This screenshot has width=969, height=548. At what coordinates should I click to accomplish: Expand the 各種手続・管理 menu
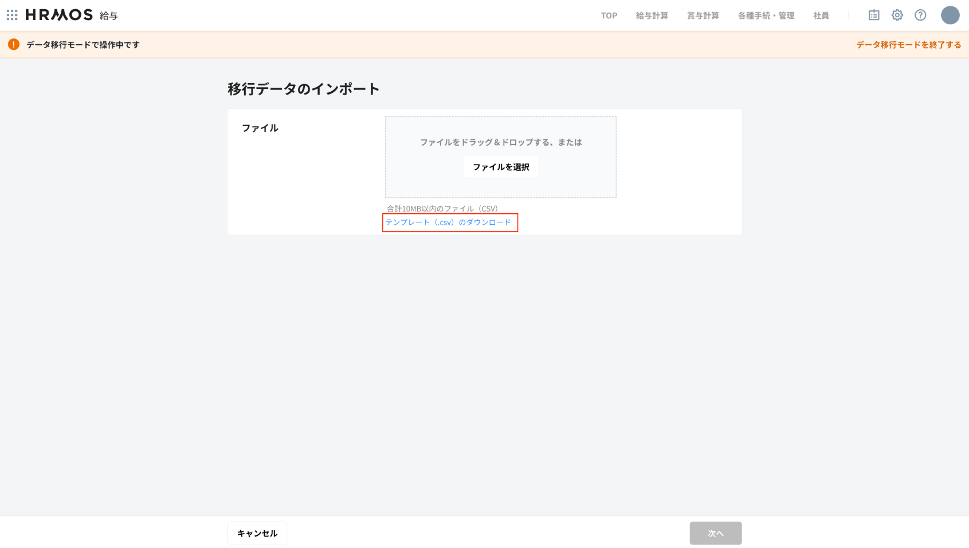766,15
